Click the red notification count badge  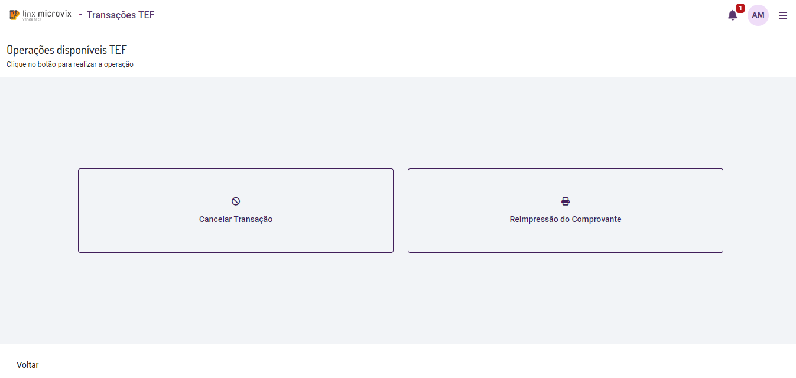740,8
